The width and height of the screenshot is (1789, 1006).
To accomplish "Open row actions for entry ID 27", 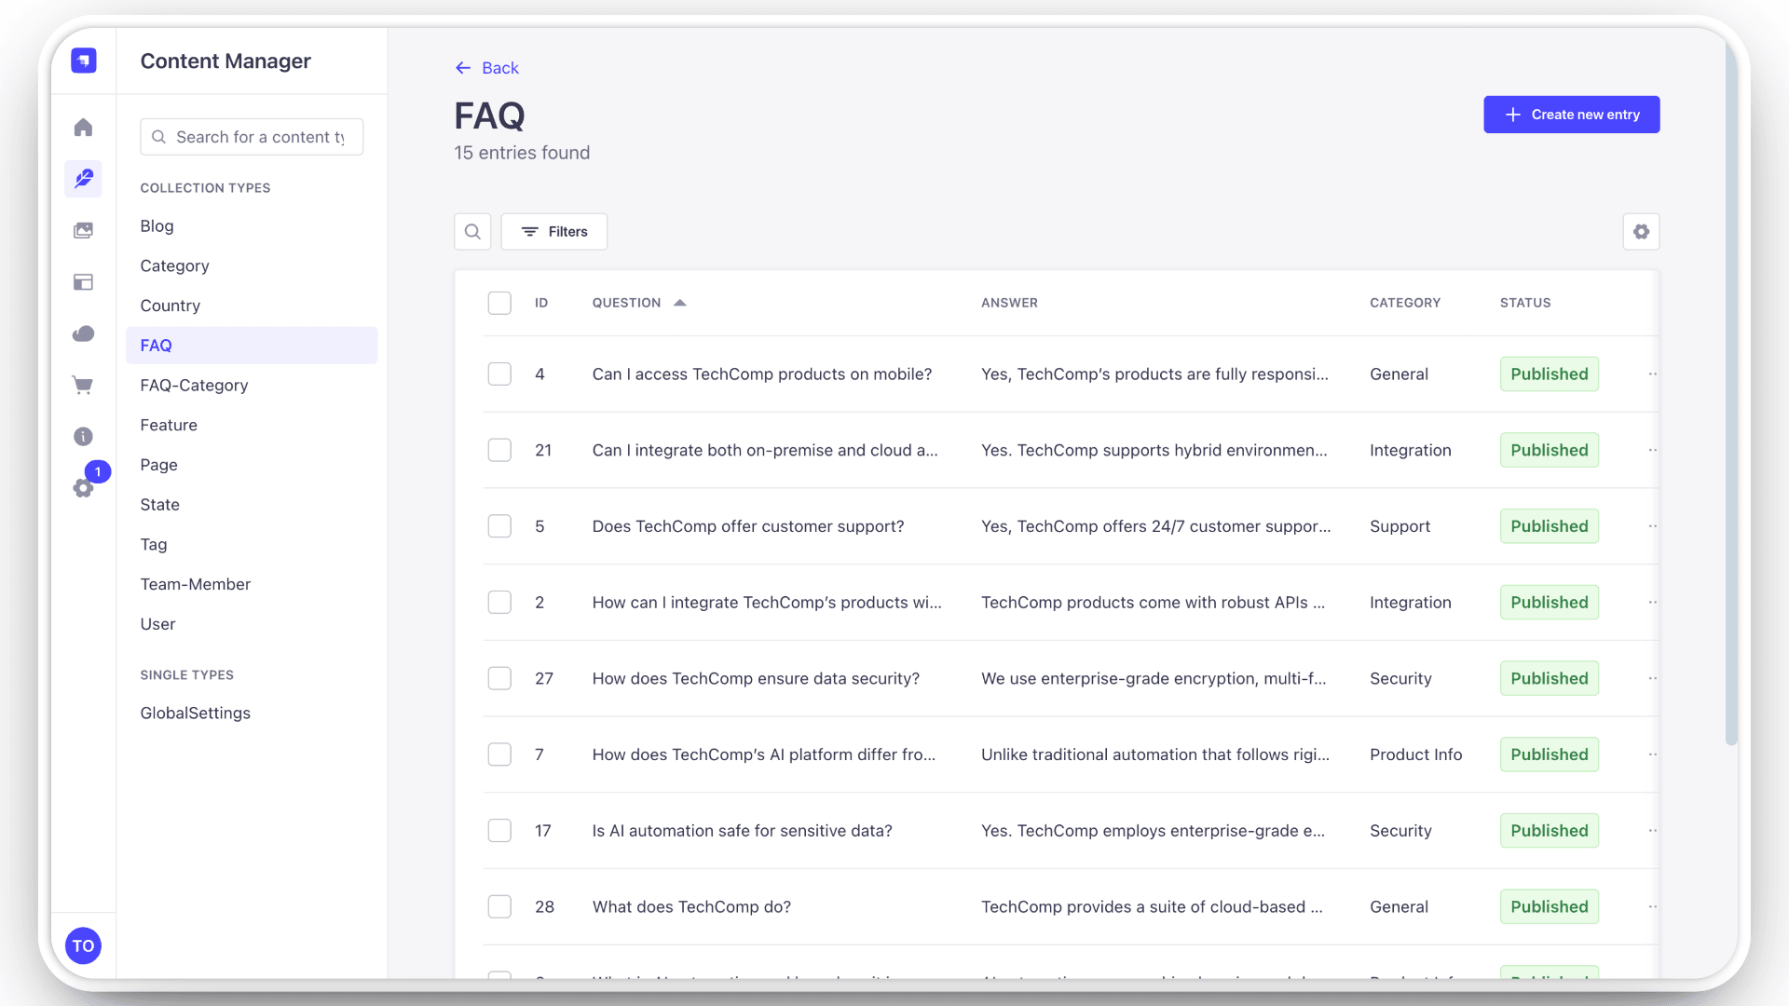I will (x=1652, y=679).
